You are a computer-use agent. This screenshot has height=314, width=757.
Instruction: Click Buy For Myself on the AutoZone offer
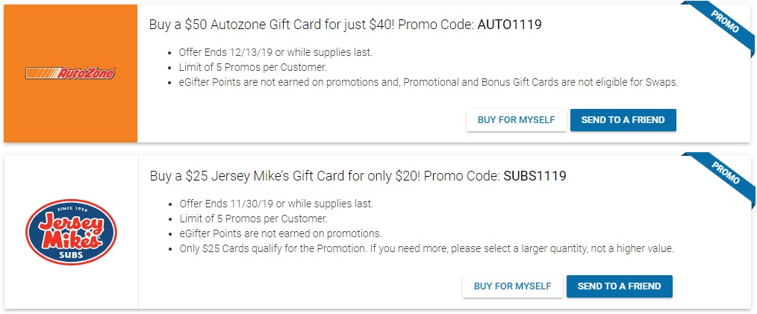[516, 120]
